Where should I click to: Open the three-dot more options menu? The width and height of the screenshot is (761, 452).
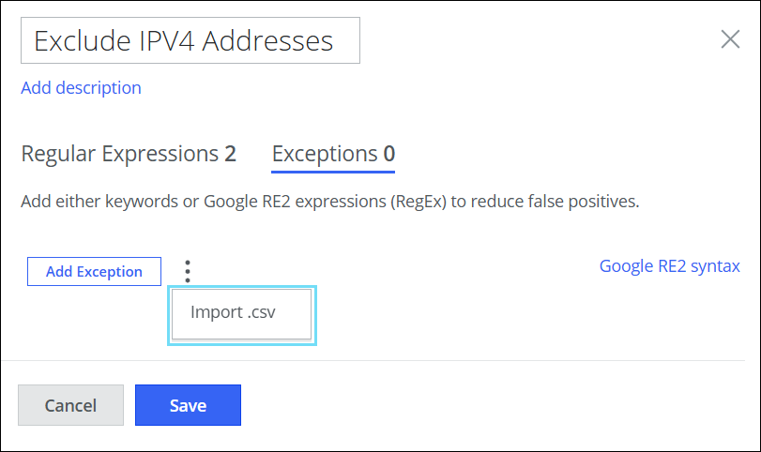188,272
